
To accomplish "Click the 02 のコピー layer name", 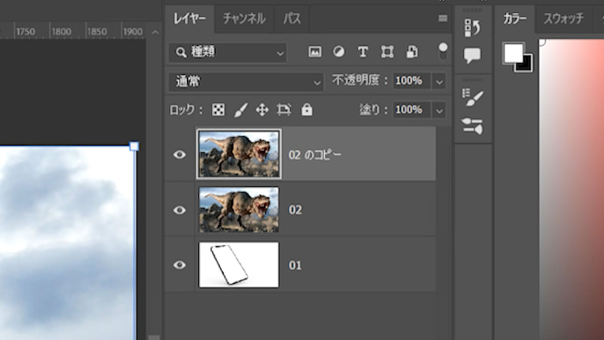I will (x=315, y=155).
